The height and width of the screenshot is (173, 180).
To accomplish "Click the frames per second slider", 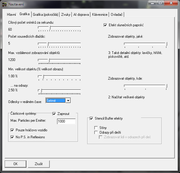I will point(59,28).
